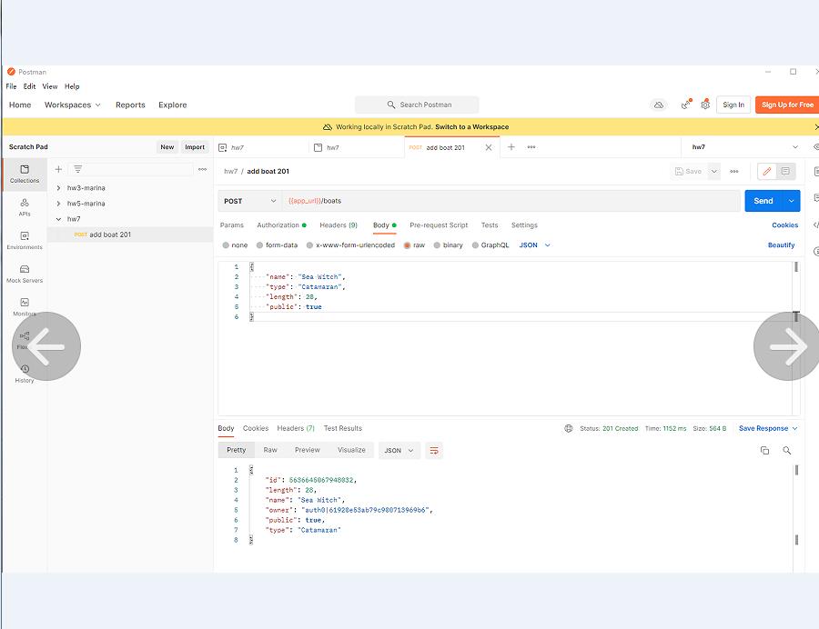Screen dimensions: 819x629
Task: Open the Edit menu
Action: [x=30, y=86]
